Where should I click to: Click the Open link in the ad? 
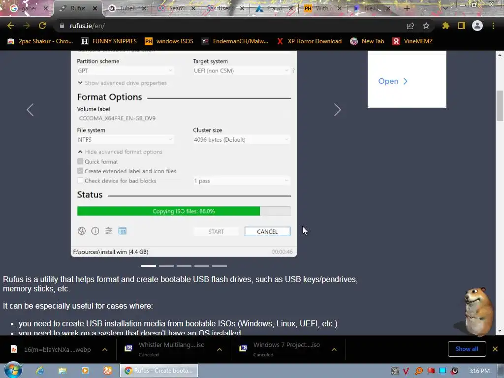pos(393,81)
